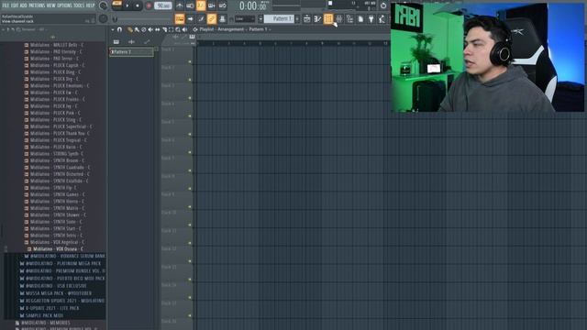Click the stamp-like icon beside multilink
The height and width of the screenshot is (330, 587).
(222, 18)
